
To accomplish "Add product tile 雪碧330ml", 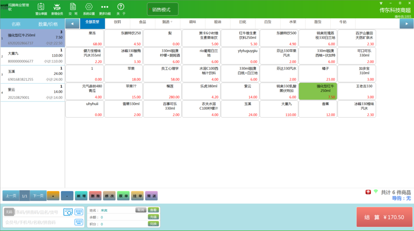I will 124,109.
